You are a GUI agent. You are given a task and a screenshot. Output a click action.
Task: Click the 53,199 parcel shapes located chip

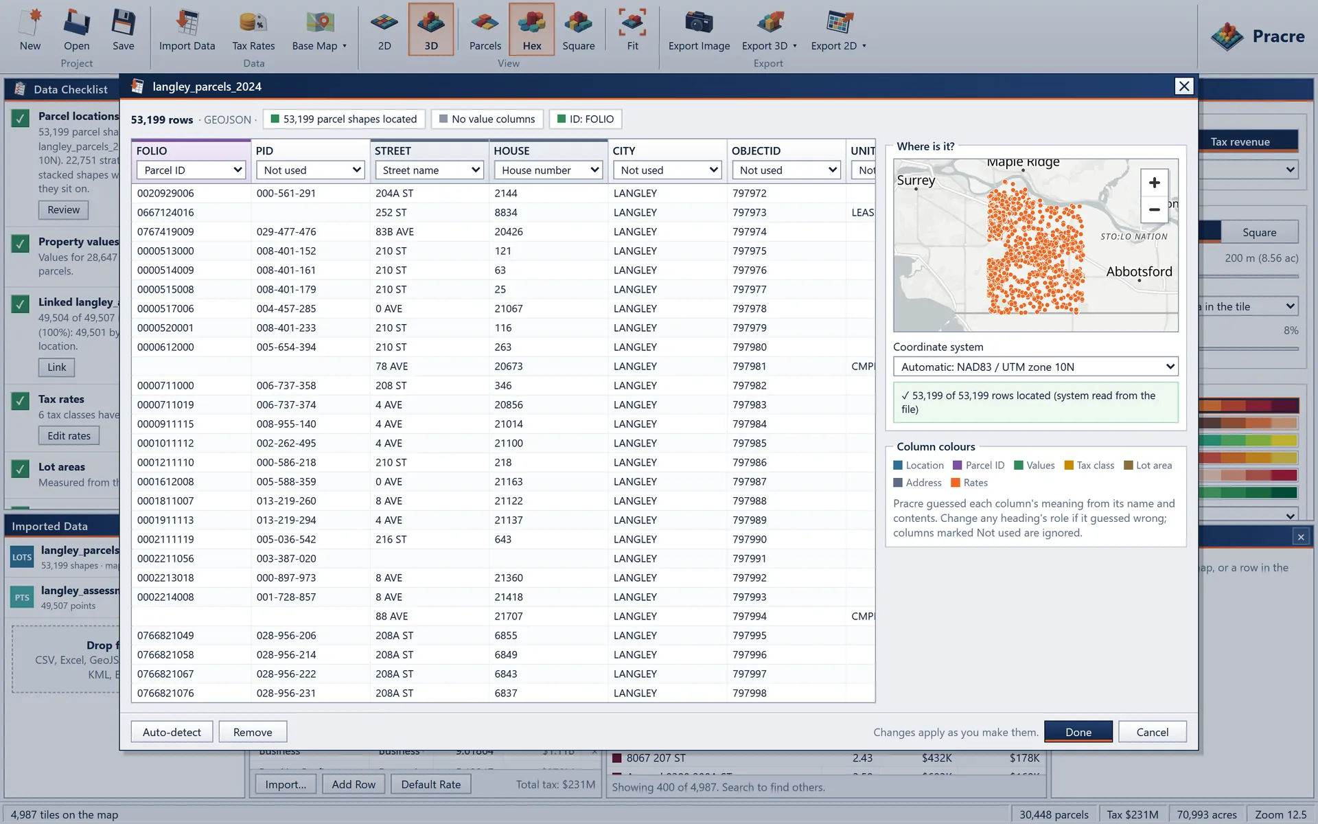click(344, 119)
